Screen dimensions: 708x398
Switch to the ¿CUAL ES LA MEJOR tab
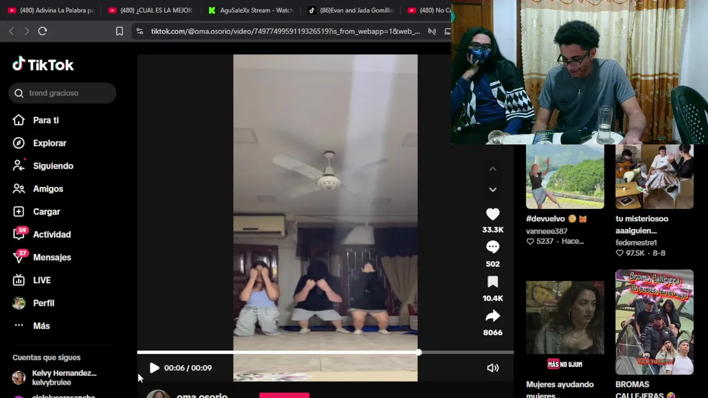click(150, 10)
